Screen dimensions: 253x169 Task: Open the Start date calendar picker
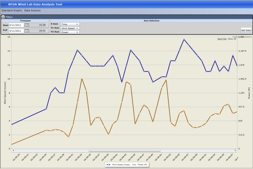point(26,25)
